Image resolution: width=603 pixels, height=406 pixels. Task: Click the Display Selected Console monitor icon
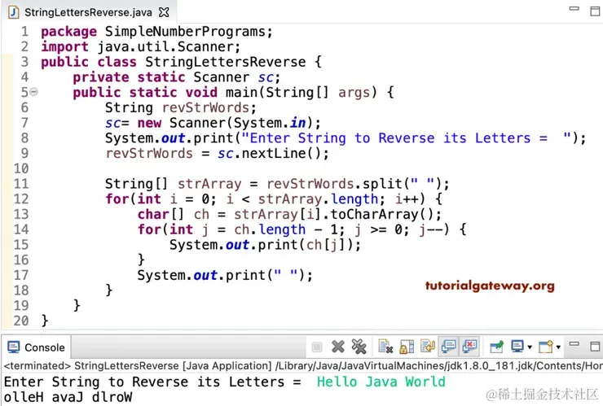[517, 347]
